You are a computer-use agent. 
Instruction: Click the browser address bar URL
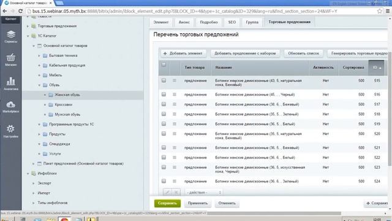pyautogui.click(x=184, y=11)
